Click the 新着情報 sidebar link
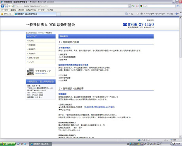Screen dimensions: 182x146 (x=32, y=45)
